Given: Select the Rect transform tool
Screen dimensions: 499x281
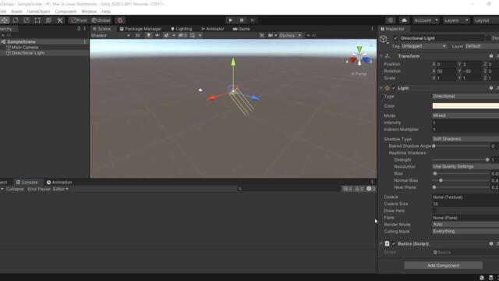Looking at the screenshot, I should coord(37,20).
